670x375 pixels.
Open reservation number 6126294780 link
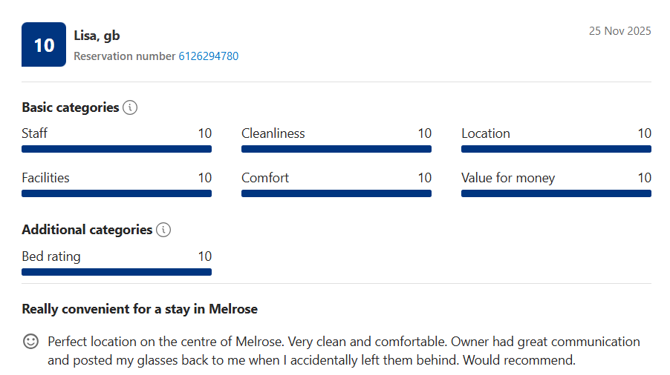(x=208, y=56)
